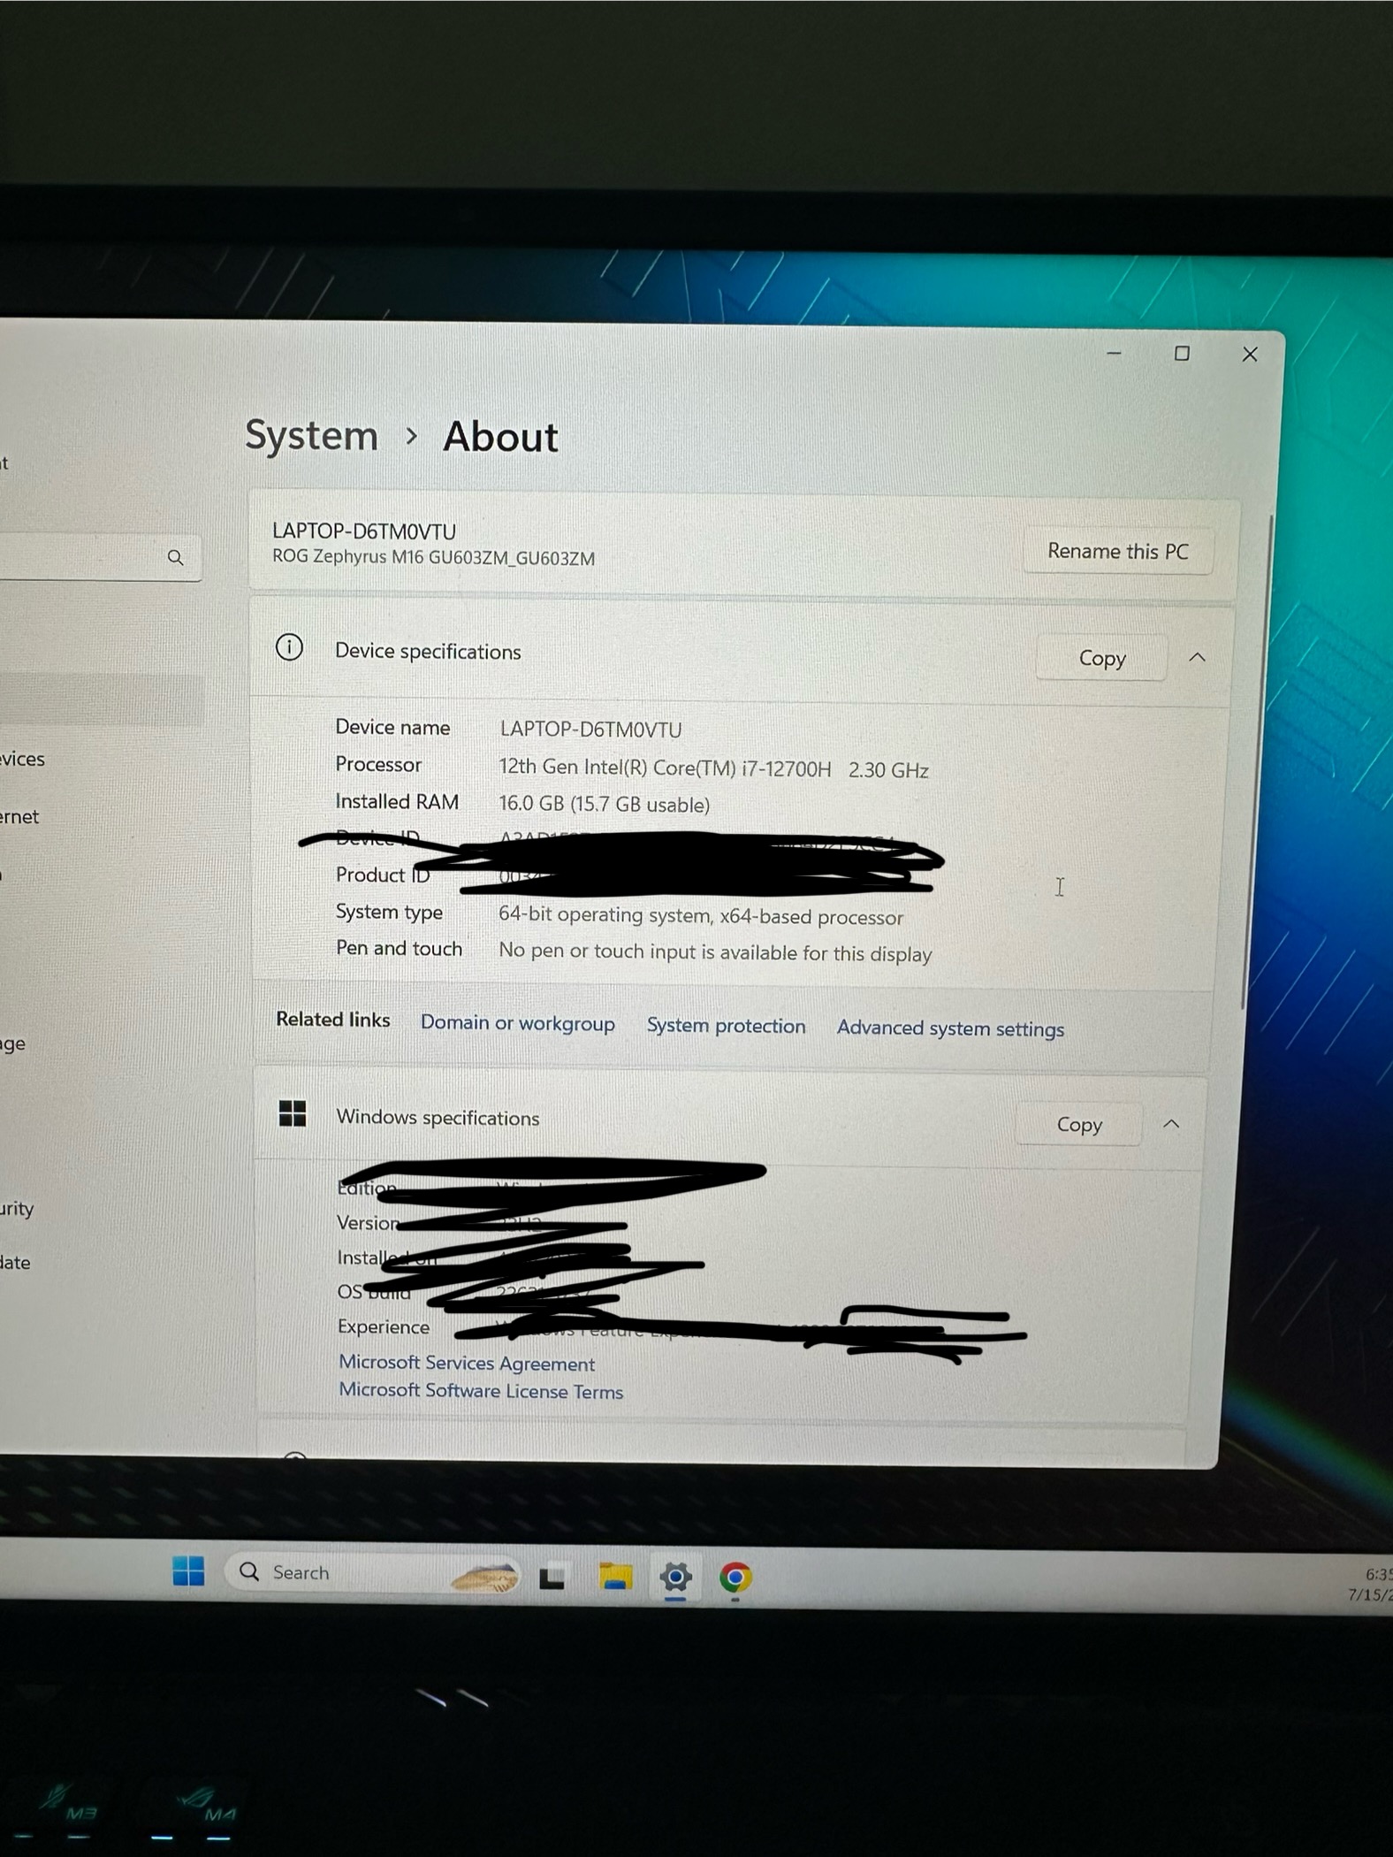Screen dimensions: 1393x1857
Task: Click the Device specifications info icon
Action: 289,648
